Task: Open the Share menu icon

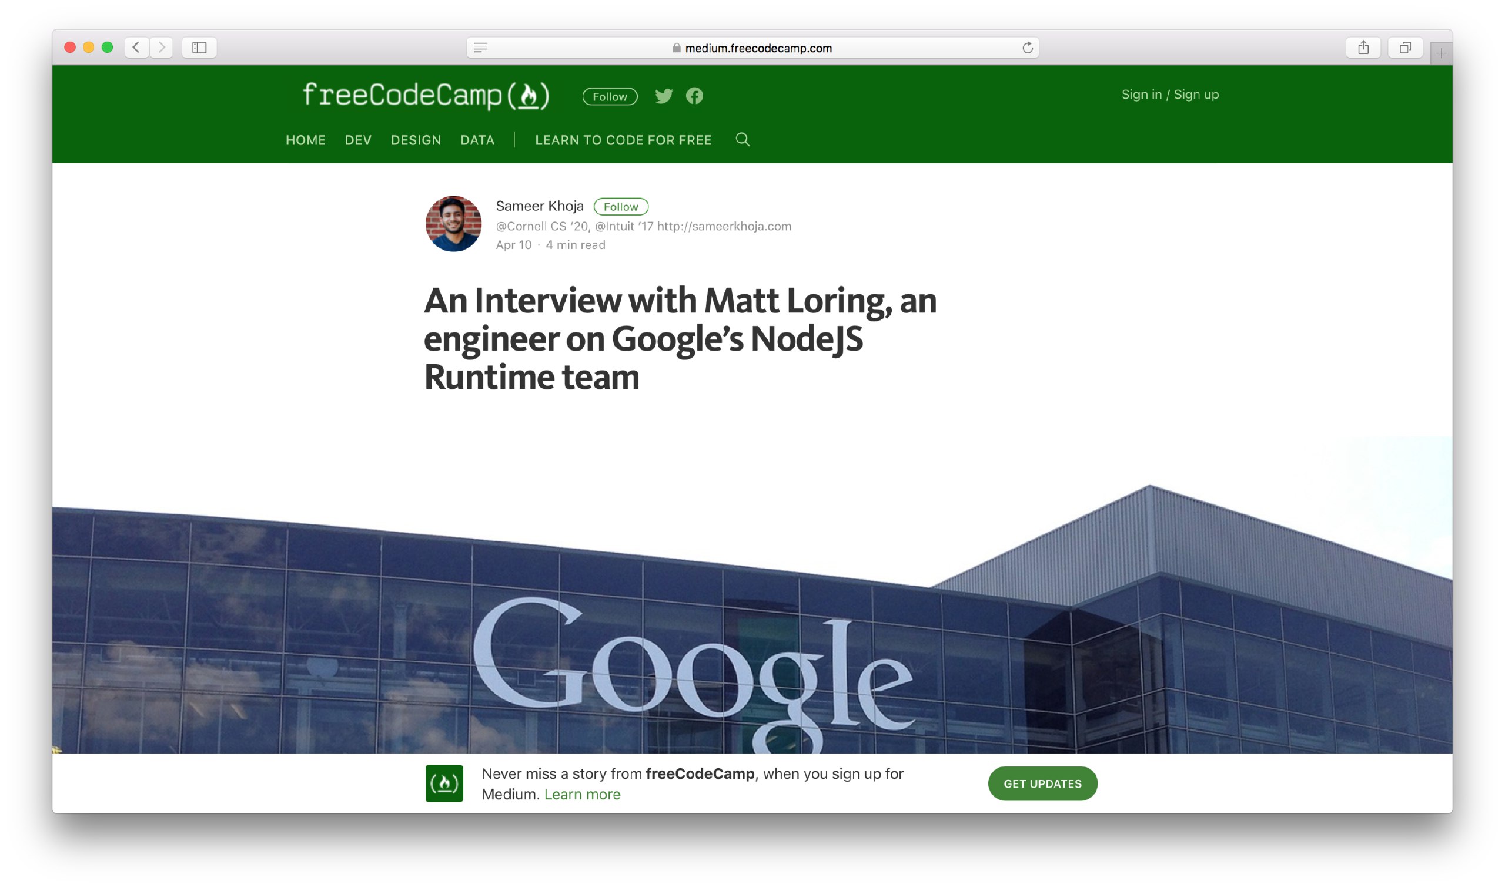Action: 1364,47
